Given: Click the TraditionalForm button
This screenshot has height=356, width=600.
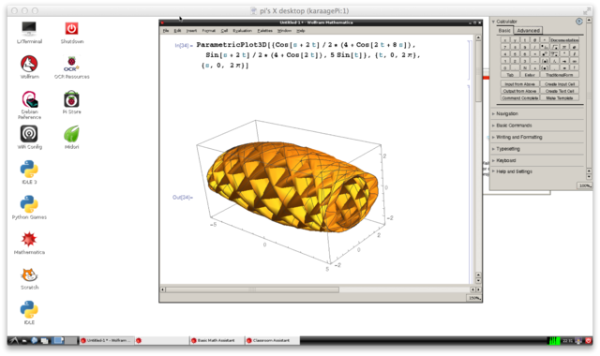Looking at the screenshot, I should tap(560, 75).
